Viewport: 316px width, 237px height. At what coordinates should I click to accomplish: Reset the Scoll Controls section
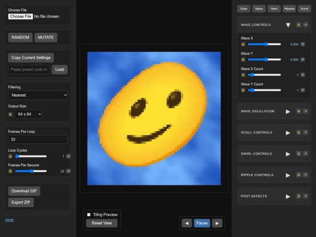point(305,132)
